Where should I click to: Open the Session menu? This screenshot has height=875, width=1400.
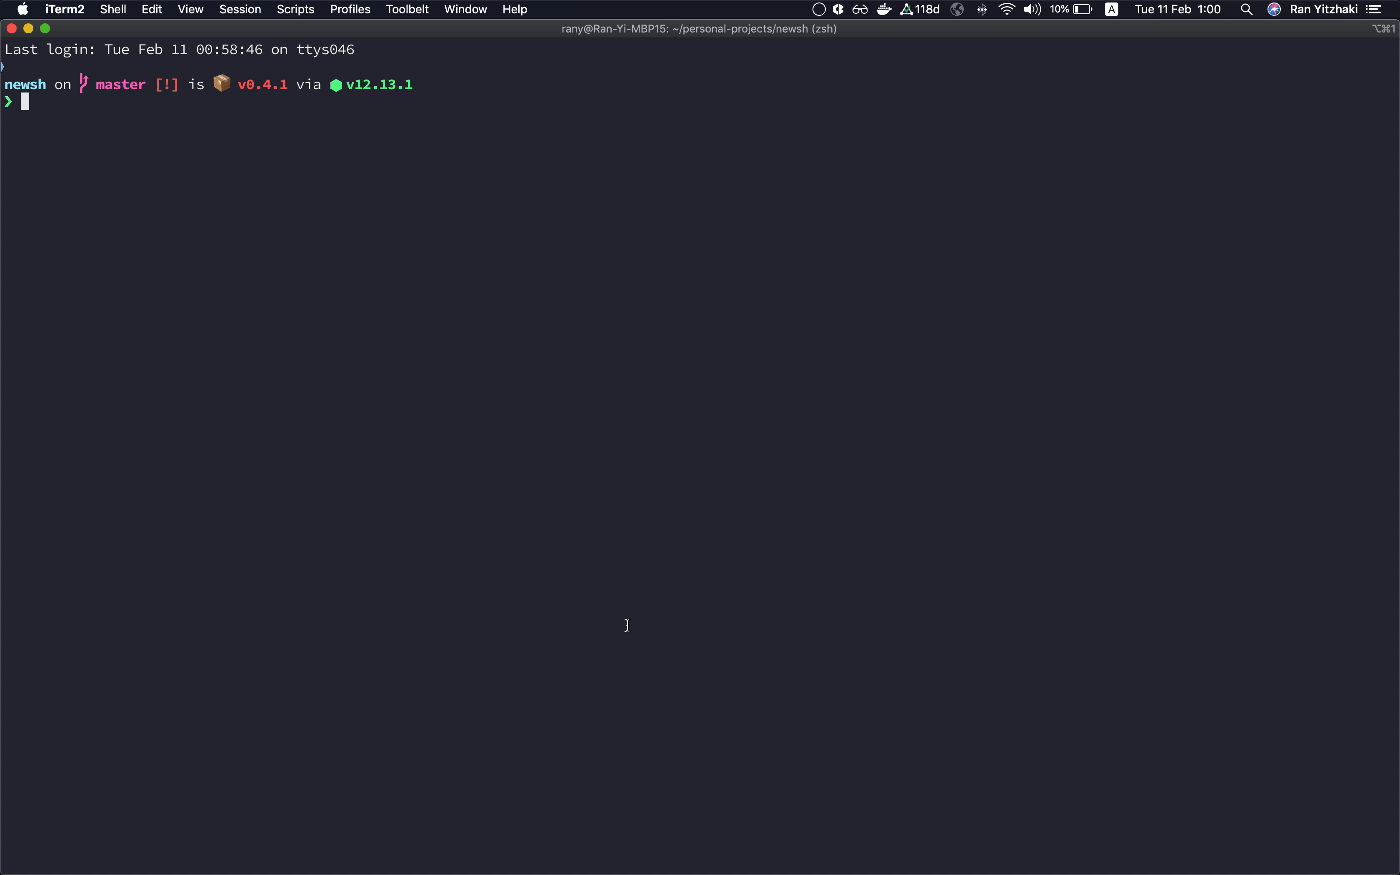(240, 9)
